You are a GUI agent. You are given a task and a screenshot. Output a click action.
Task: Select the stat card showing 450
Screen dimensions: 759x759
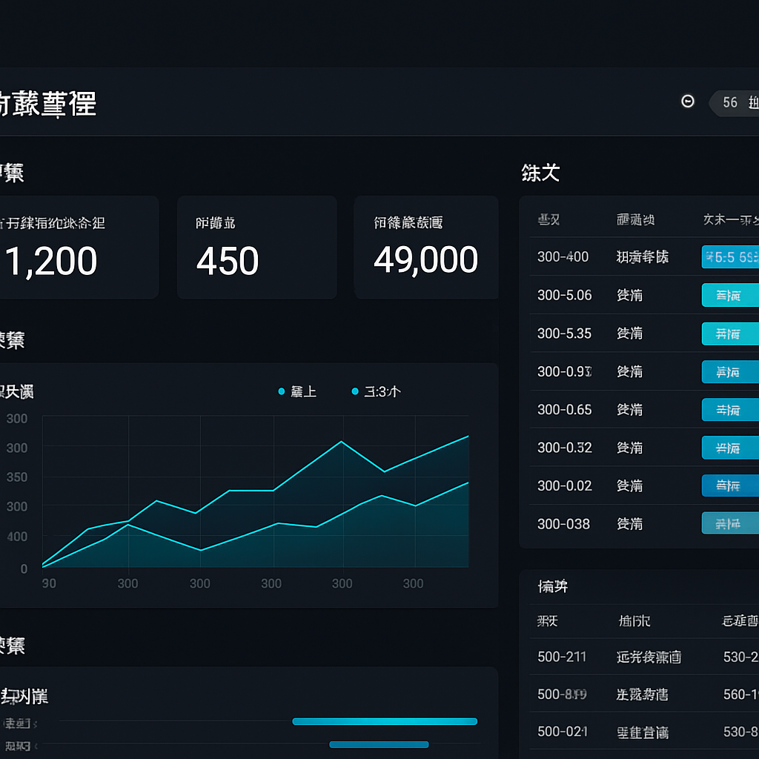(256, 247)
